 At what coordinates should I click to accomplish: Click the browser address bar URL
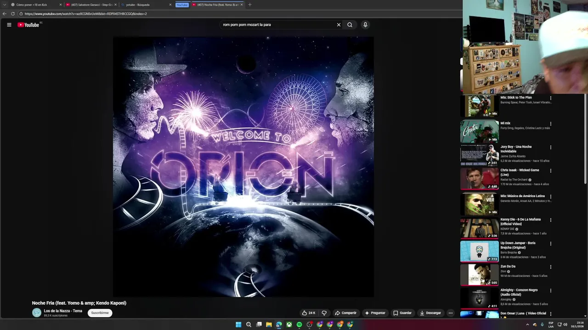tap(86, 14)
